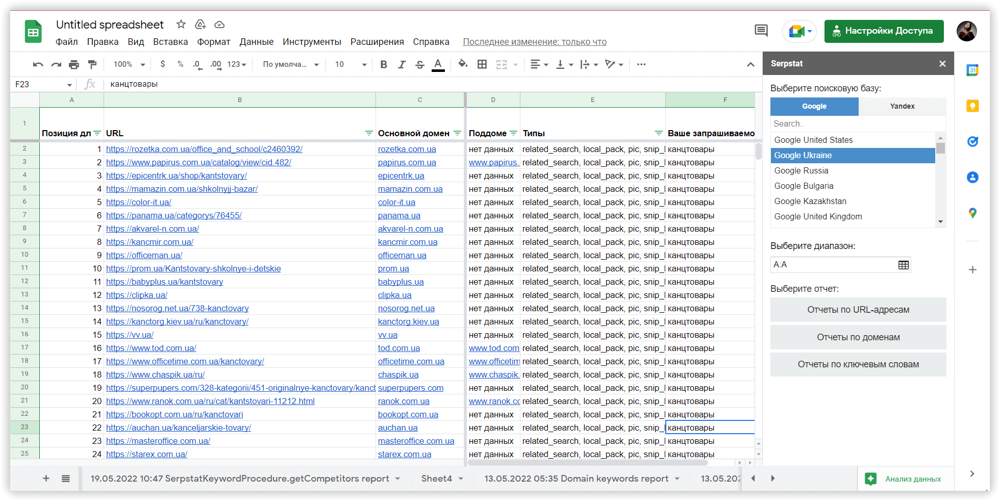Close the Serpstat sidebar
Viewport: 1000px width, 501px height.
(x=942, y=64)
